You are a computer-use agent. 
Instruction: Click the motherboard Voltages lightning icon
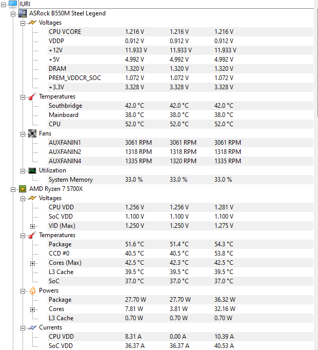pos(32,23)
